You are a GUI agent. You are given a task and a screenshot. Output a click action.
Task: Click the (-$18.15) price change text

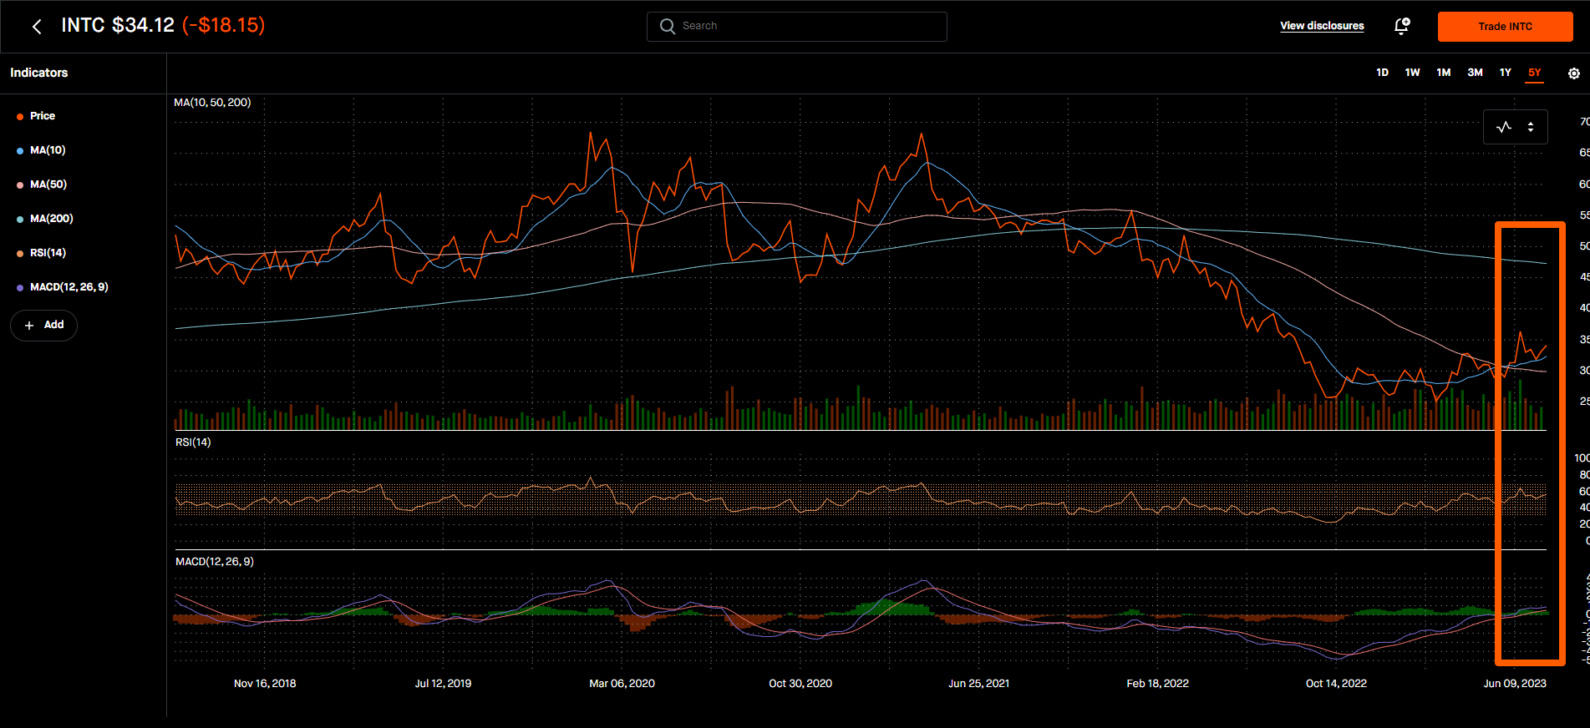223,25
